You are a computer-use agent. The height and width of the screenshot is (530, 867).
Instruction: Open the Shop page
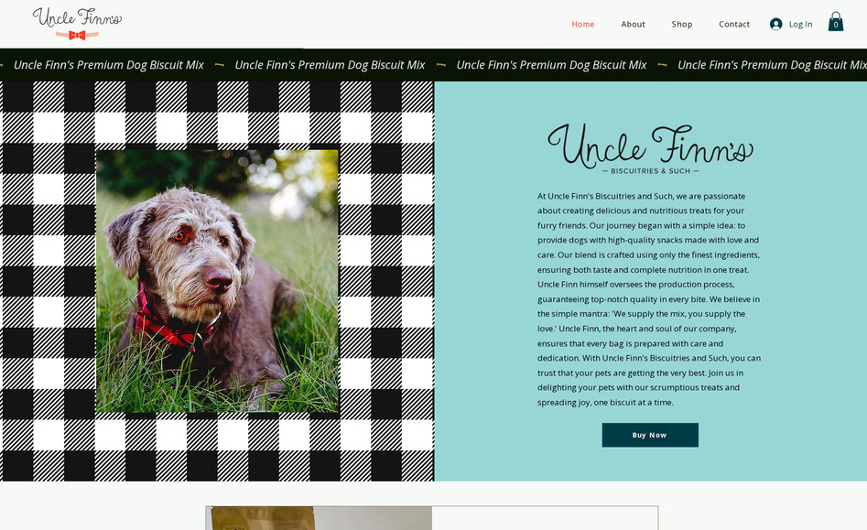coord(682,25)
